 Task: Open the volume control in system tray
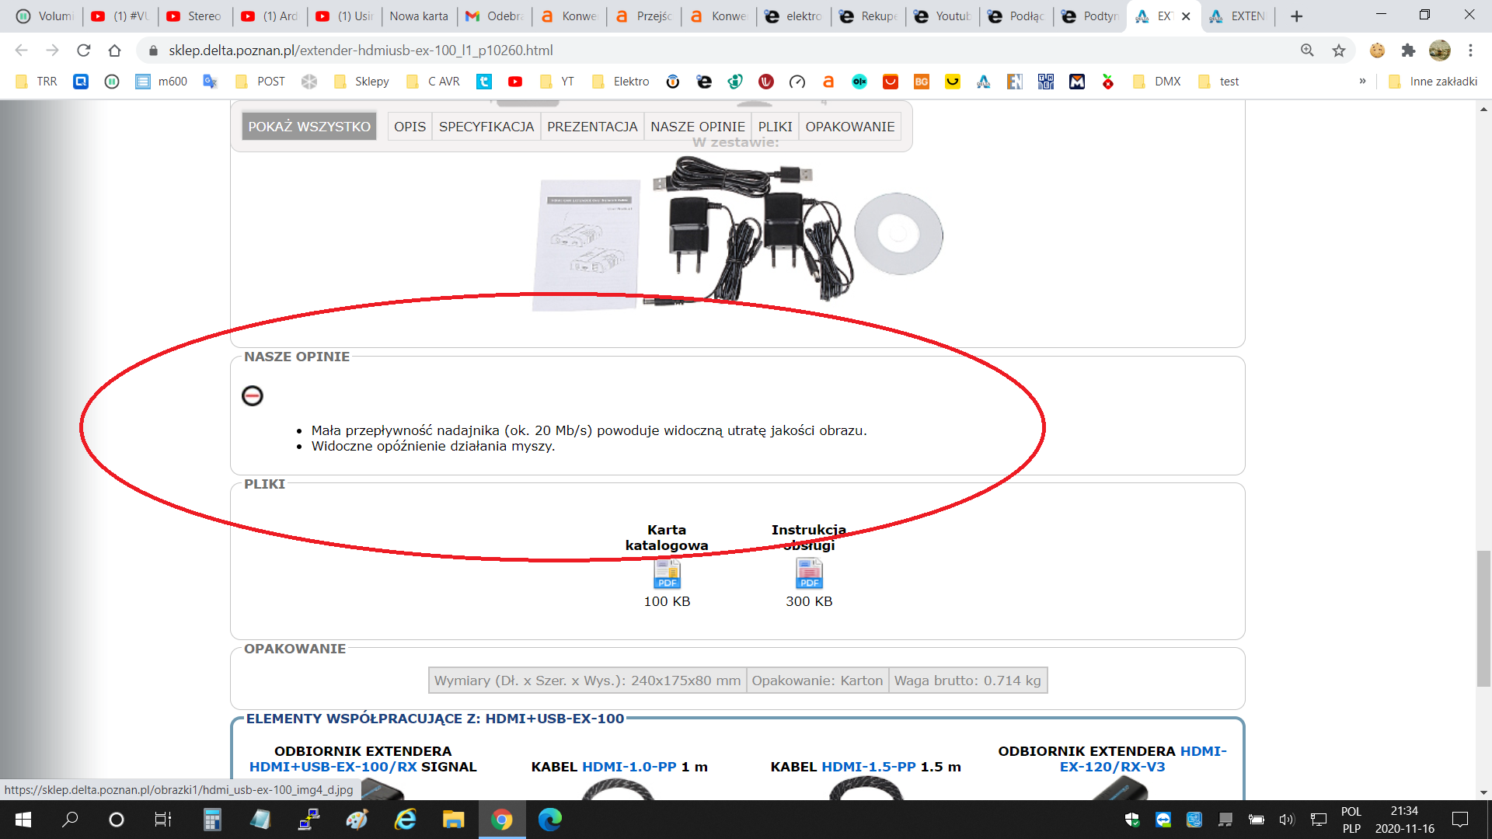pos(1287,820)
